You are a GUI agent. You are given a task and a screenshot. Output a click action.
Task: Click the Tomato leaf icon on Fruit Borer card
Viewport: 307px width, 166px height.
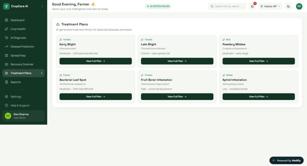pyautogui.click(x=142, y=75)
